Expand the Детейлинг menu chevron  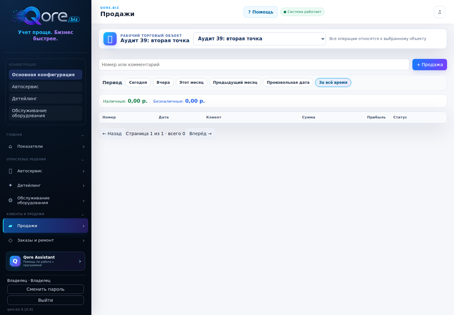click(84, 186)
